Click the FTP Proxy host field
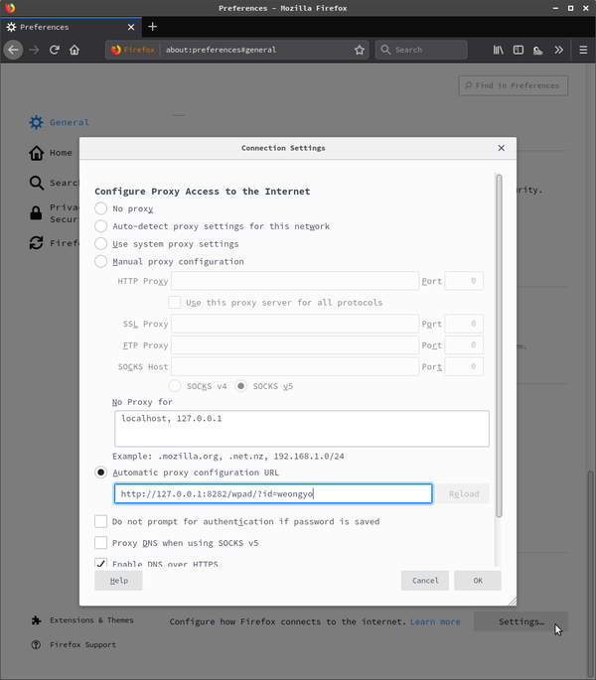 [x=295, y=345]
